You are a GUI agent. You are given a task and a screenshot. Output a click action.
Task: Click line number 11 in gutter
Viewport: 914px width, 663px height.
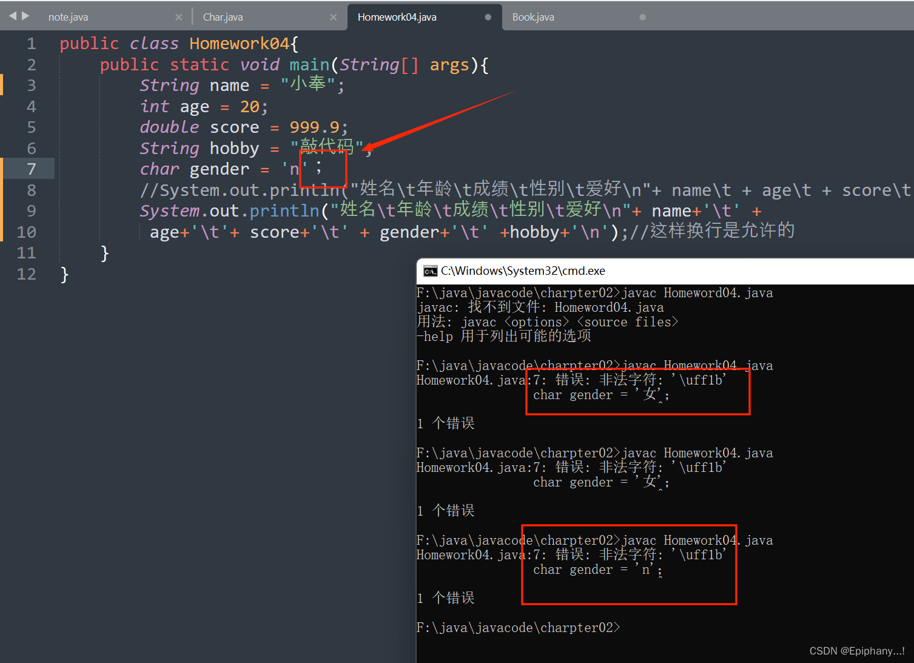pos(27,253)
